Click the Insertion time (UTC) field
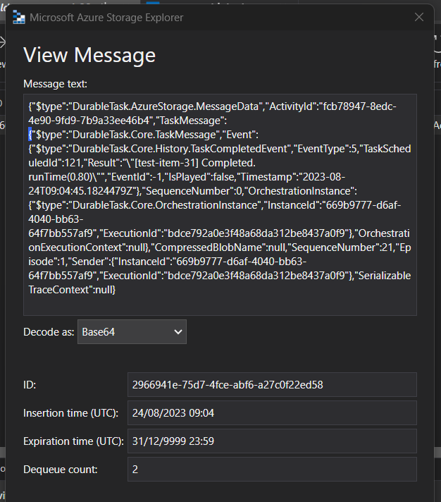 pyautogui.click(x=272, y=413)
